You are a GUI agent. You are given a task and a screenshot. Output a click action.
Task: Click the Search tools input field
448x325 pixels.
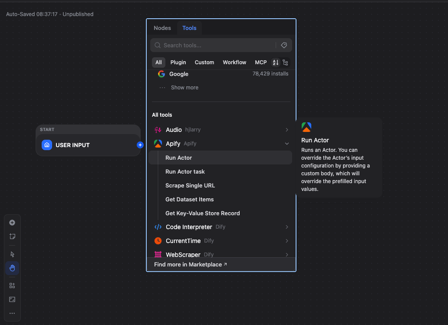coord(213,45)
